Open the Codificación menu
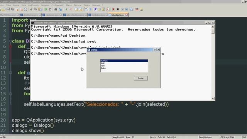The image size is (247, 139). [x=34, y=5]
